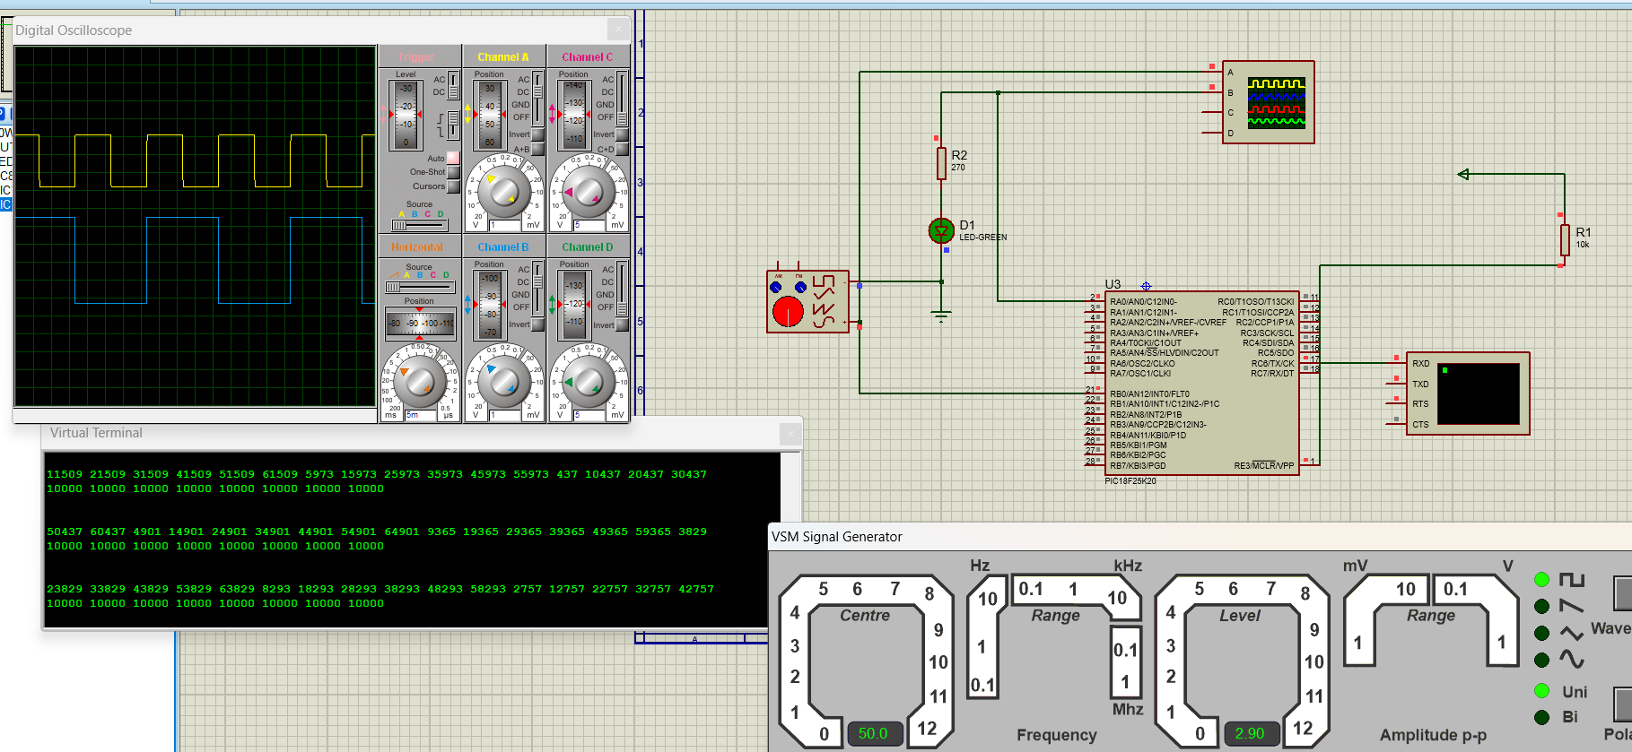Click the Channel A voltage value field
The image size is (1632, 752).
[x=504, y=225]
